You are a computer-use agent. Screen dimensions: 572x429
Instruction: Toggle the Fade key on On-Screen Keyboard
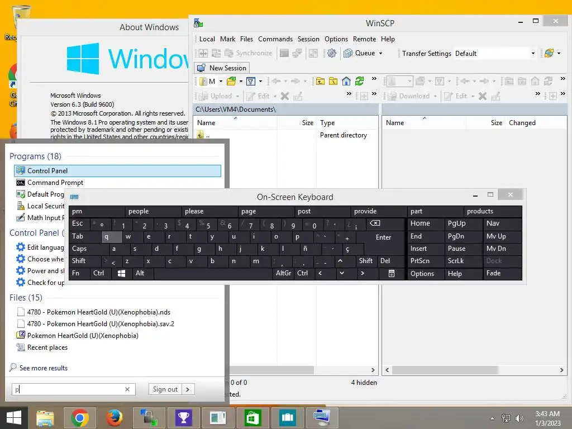point(502,273)
